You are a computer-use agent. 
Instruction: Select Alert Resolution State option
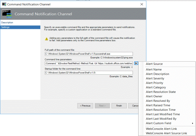[x=161, y=92]
